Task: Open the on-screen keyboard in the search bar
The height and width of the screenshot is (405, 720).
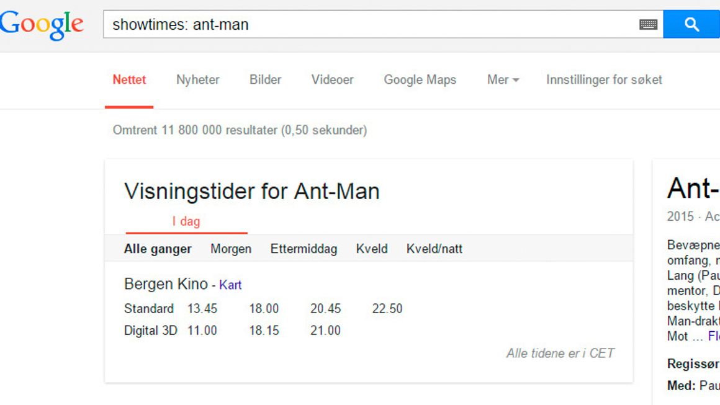Action: pyautogui.click(x=648, y=24)
